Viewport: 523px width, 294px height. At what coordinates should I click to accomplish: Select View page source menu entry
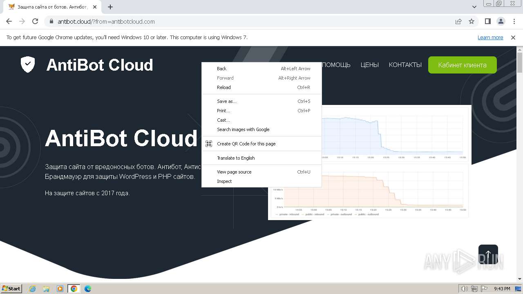(261, 172)
